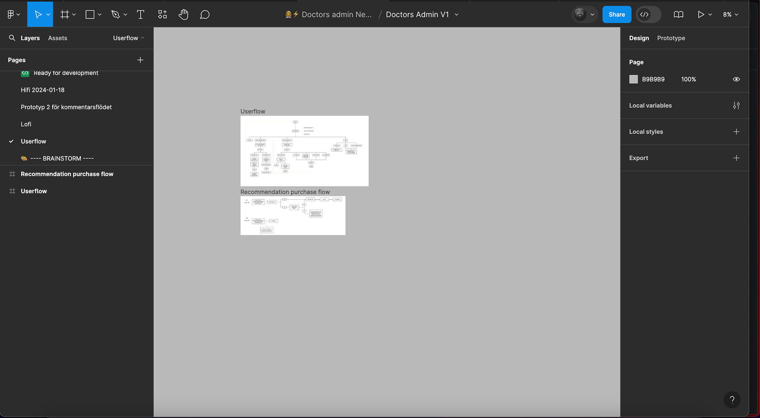Click the Local variables label

click(x=650, y=106)
